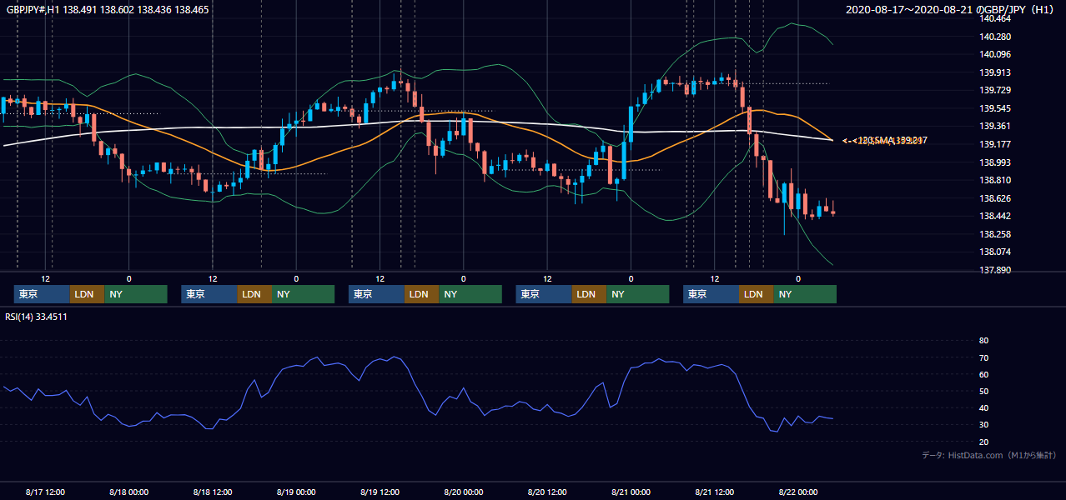This screenshot has height=500, width=1066.
Task: Select price level 140.280 on the axis
Action: click(996, 37)
